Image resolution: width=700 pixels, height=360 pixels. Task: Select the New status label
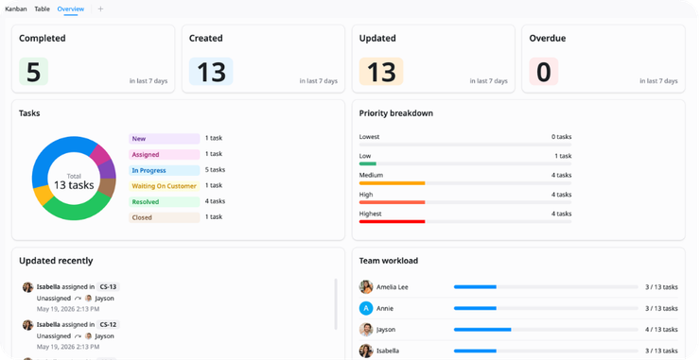(165, 139)
